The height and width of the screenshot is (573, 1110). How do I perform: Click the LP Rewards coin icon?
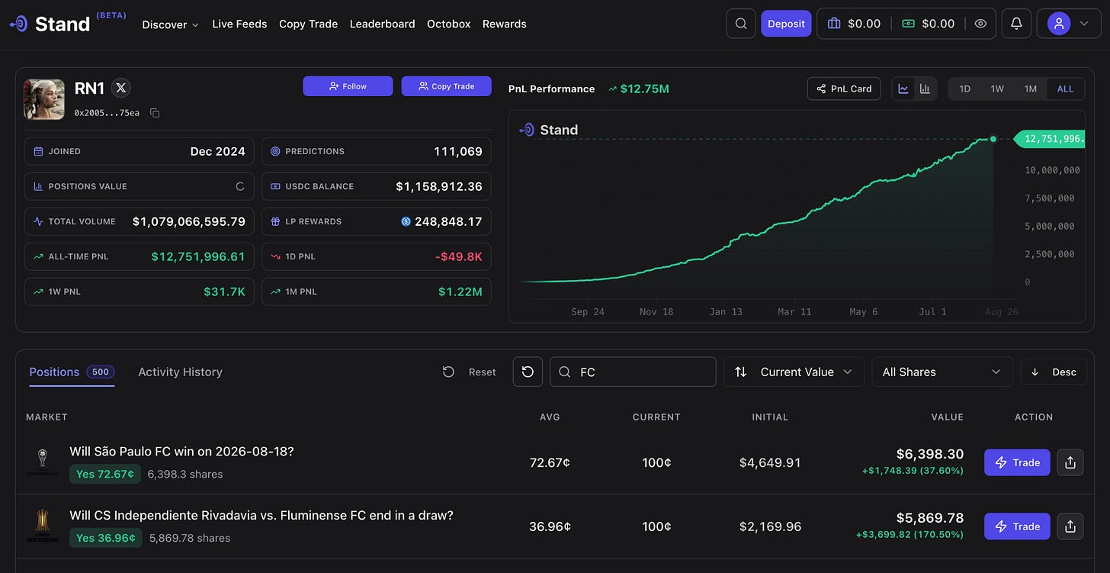click(x=406, y=221)
